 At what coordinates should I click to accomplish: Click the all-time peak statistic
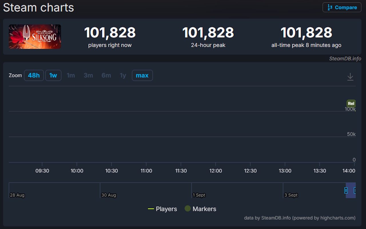[306, 33]
